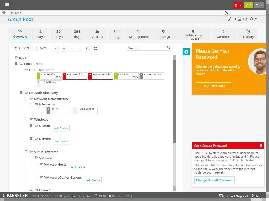
Task: Open the History tab
Action: [x=248, y=34]
